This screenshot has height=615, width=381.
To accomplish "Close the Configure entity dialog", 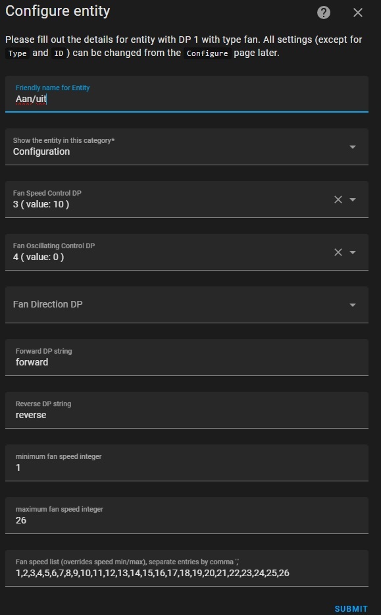I will pos(357,13).
